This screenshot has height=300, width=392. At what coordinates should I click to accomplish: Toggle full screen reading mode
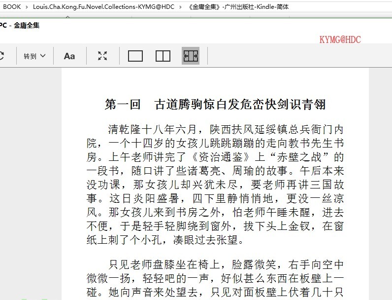coord(102,56)
